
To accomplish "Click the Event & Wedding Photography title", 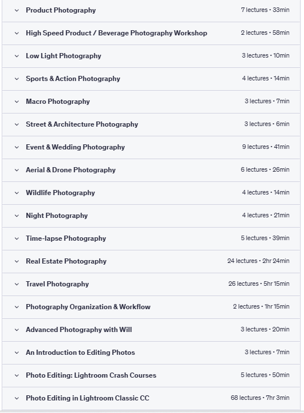I will click(75, 147).
